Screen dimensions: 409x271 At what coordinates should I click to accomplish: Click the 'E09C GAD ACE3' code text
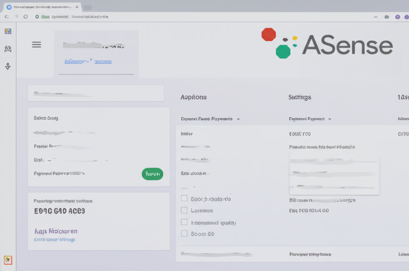(x=60, y=211)
